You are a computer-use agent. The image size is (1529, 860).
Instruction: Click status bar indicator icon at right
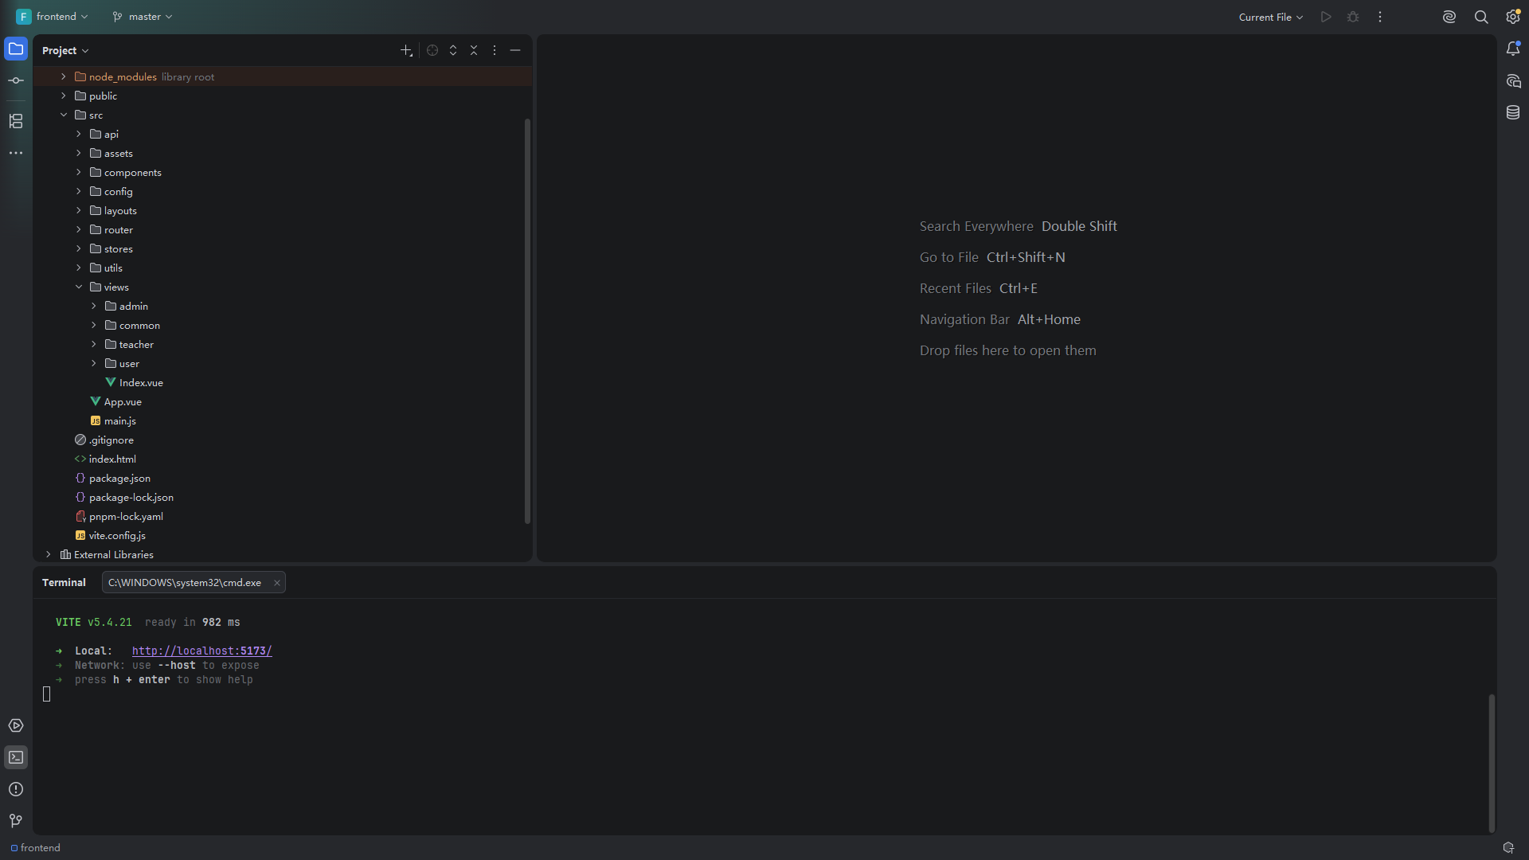[1508, 848]
